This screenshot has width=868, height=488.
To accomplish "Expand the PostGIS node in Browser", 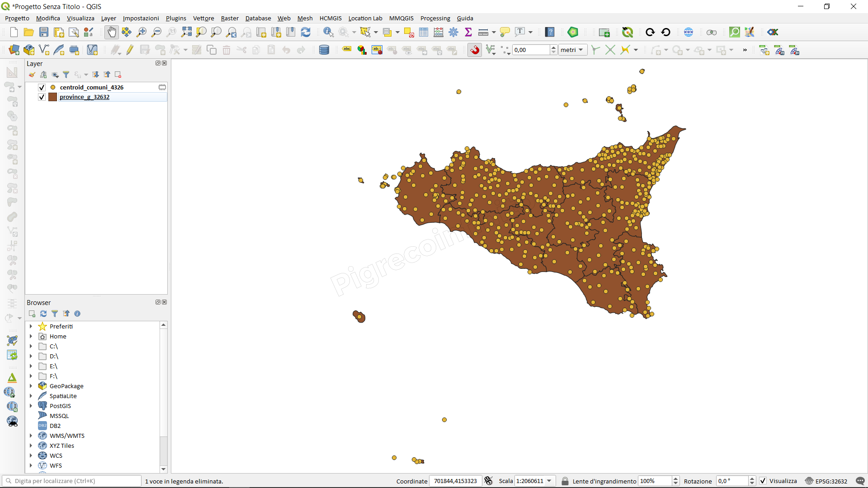I will 31,406.
